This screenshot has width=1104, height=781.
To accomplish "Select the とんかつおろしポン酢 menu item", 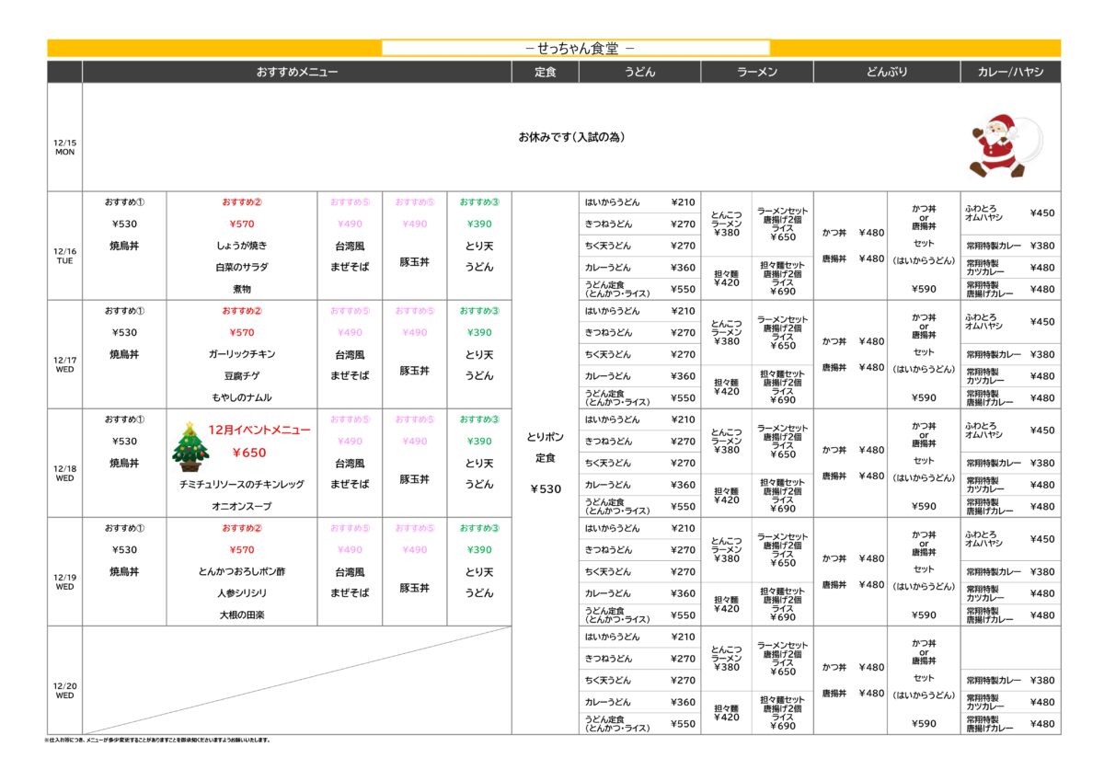I will coord(242,571).
